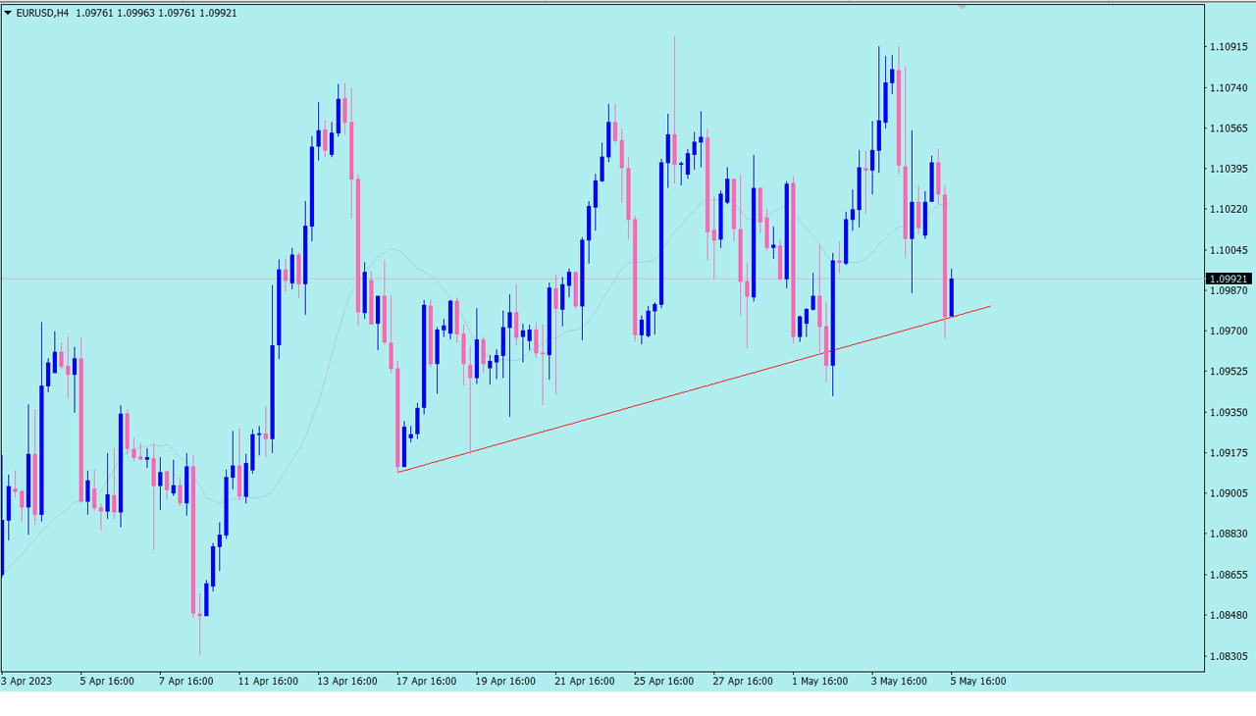Image resolution: width=1256 pixels, height=716 pixels.
Task: Click the 1.10045 price axis label
Action: tap(1229, 250)
